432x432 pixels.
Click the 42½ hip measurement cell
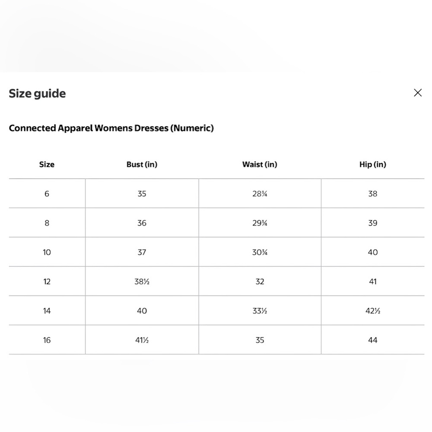point(373,311)
